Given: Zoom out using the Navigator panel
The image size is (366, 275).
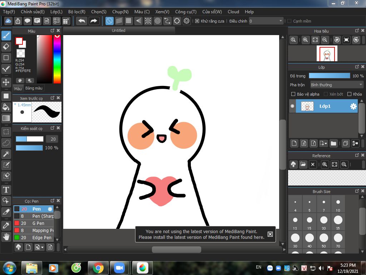Looking at the screenshot, I should pos(325,40).
